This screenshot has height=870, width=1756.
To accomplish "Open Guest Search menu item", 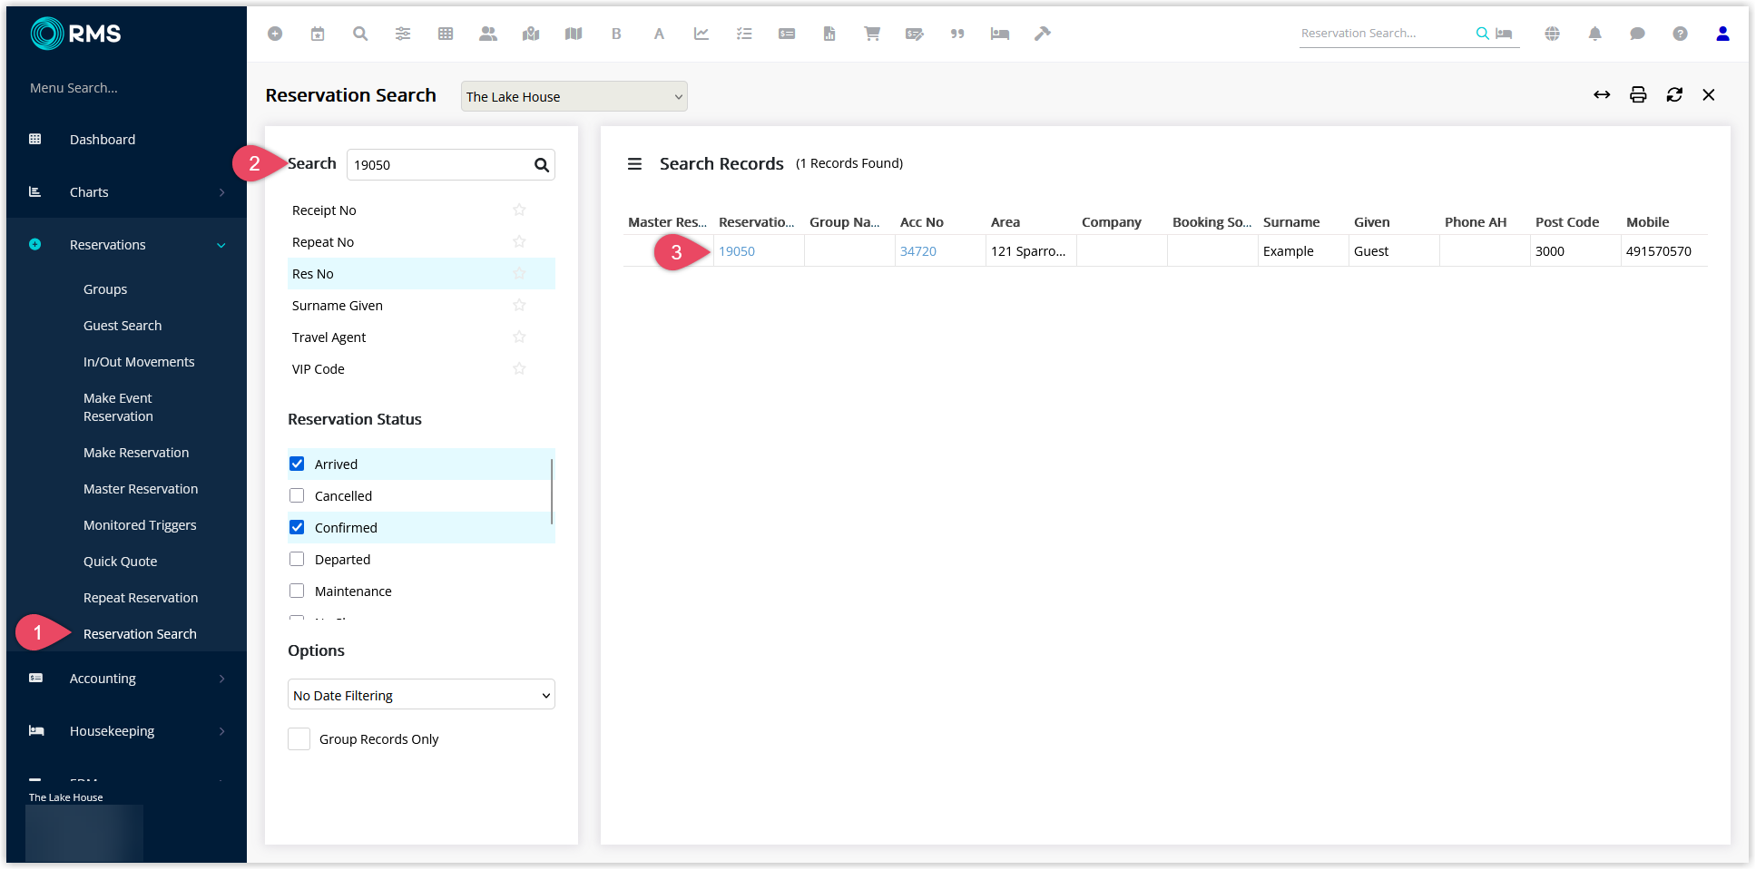I will point(123,326).
